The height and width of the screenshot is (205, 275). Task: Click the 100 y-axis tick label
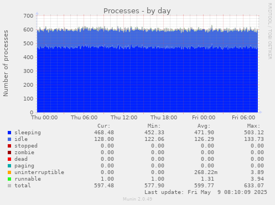28,99
